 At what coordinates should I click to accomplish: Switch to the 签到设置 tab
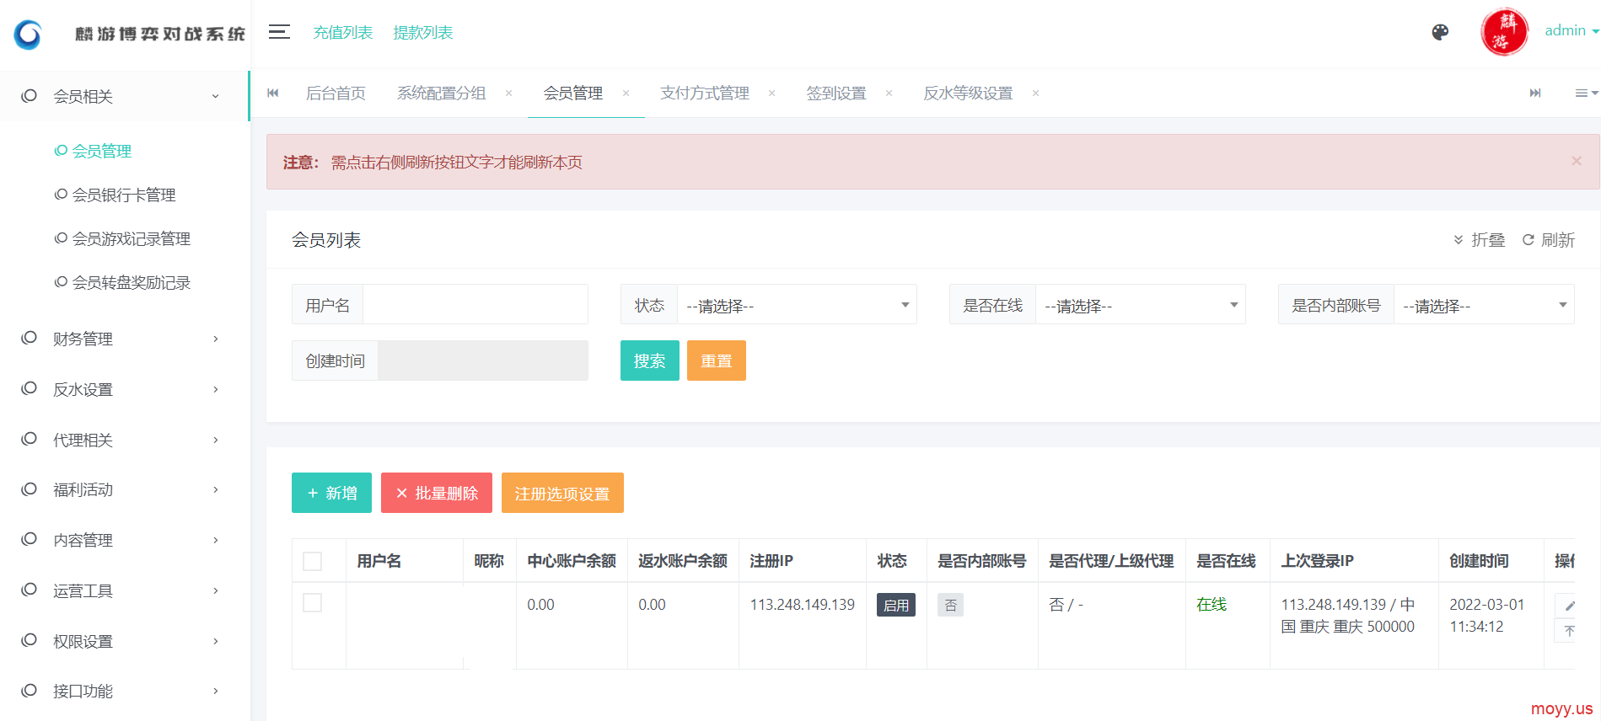(836, 93)
